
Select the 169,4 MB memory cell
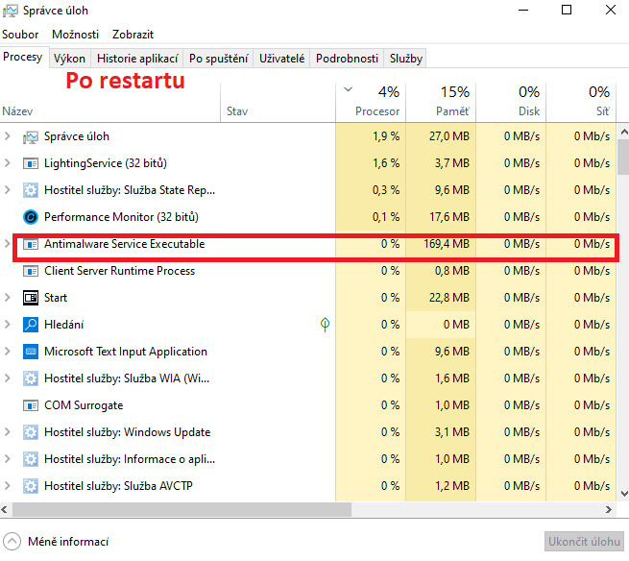441,244
